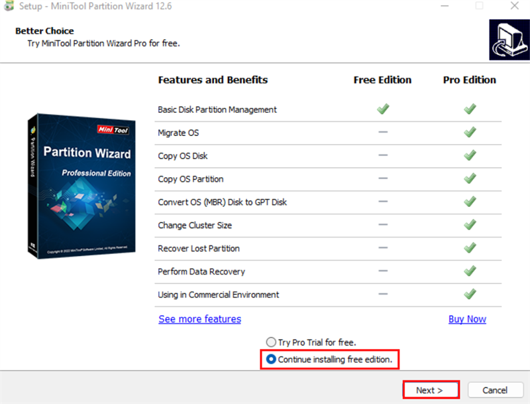This screenshot has height=404, width=530.
Task: Select the Continue installing free edition option
Action: [270, 359]
